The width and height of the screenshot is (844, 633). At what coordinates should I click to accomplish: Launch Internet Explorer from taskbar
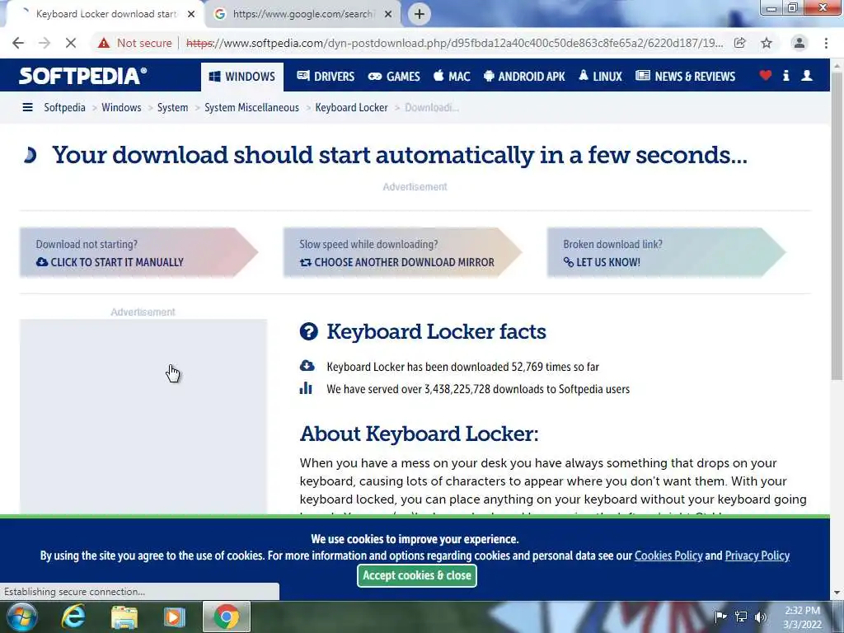coord(73,617)
